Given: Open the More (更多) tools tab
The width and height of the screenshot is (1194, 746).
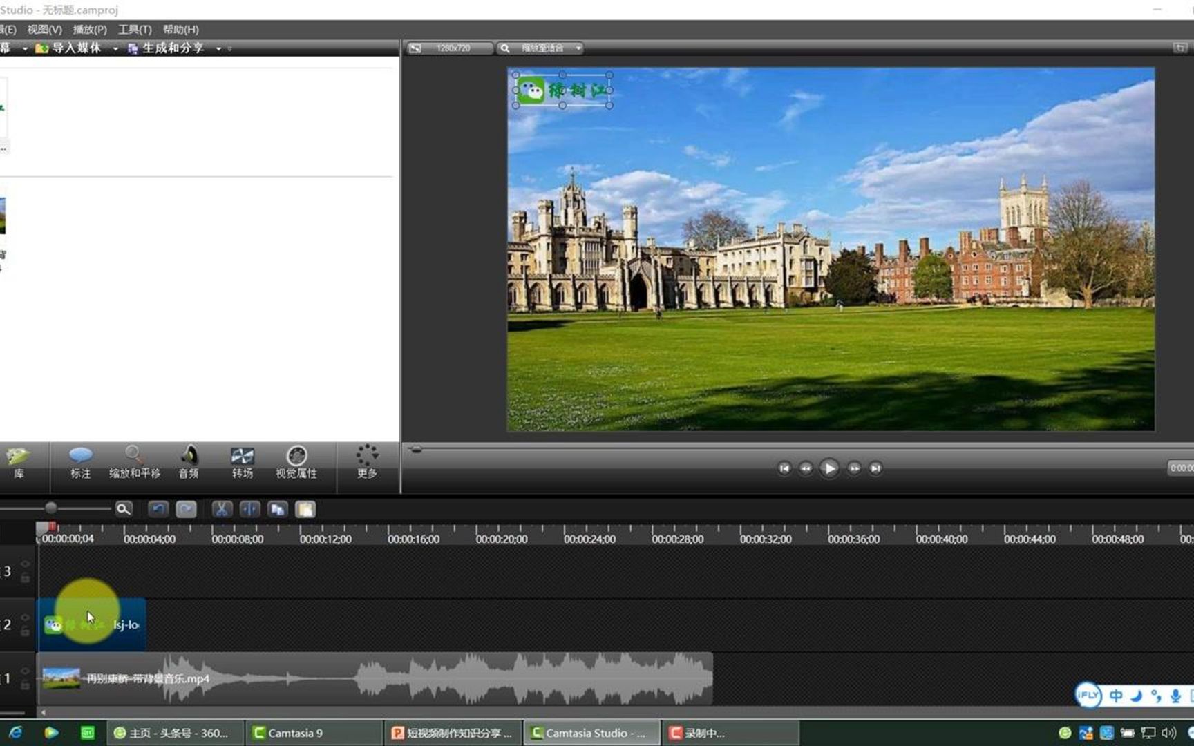Looking at the screenshot, I should pyautogui.click(x=367, y=463).
